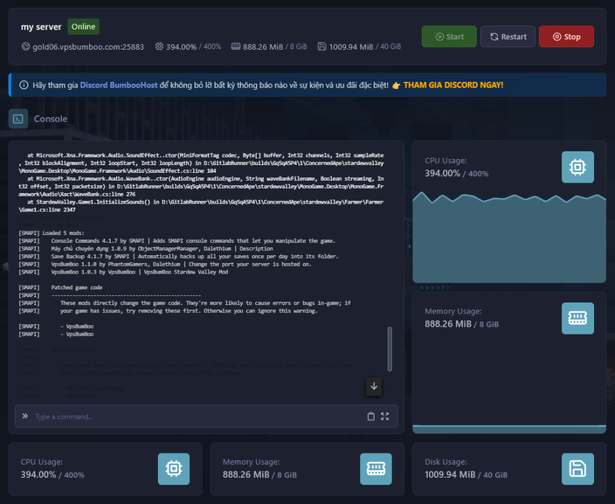The image size is (615, 504).
Task: Copy console output using the clipboard icon
Action: [371, 416]
